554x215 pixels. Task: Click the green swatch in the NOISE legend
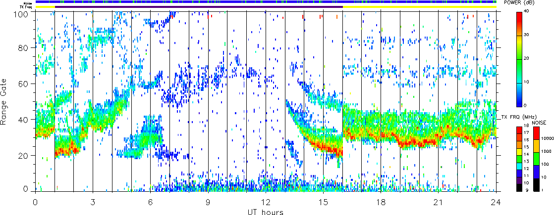(536, 159)
